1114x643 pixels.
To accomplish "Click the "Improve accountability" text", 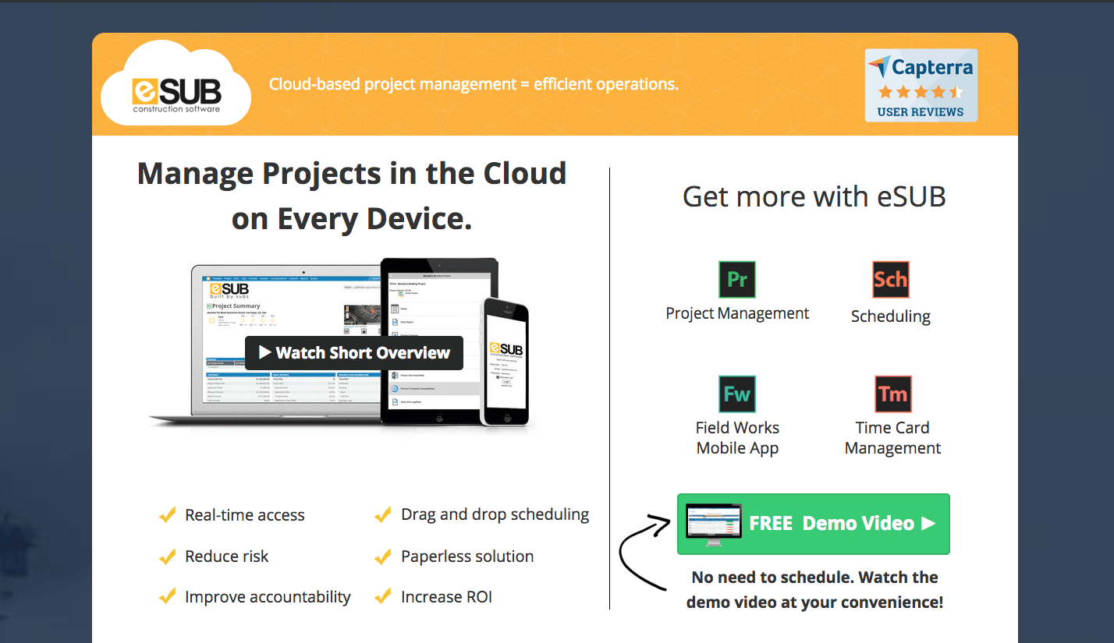I will click(x=268, y=598).
